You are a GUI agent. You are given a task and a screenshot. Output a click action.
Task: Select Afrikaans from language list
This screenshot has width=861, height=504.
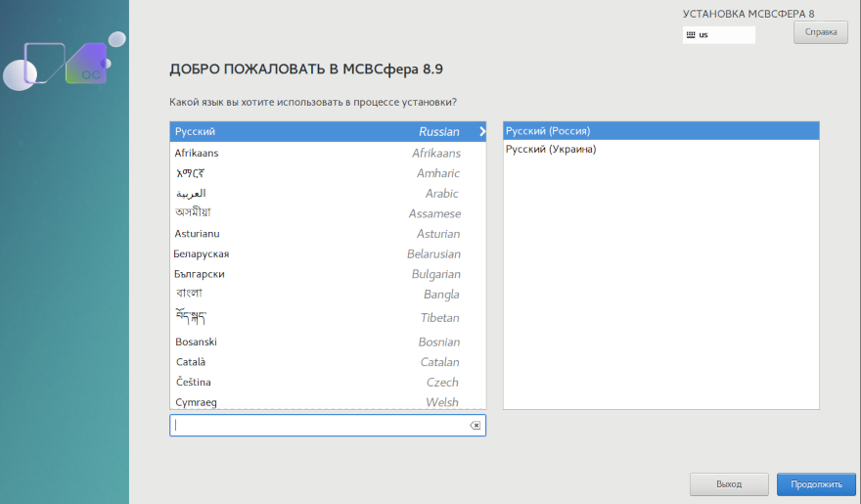[327, 153]
